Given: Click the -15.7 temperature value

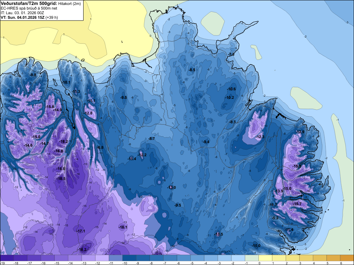Looking at the screenshot, I should (297, 204).
